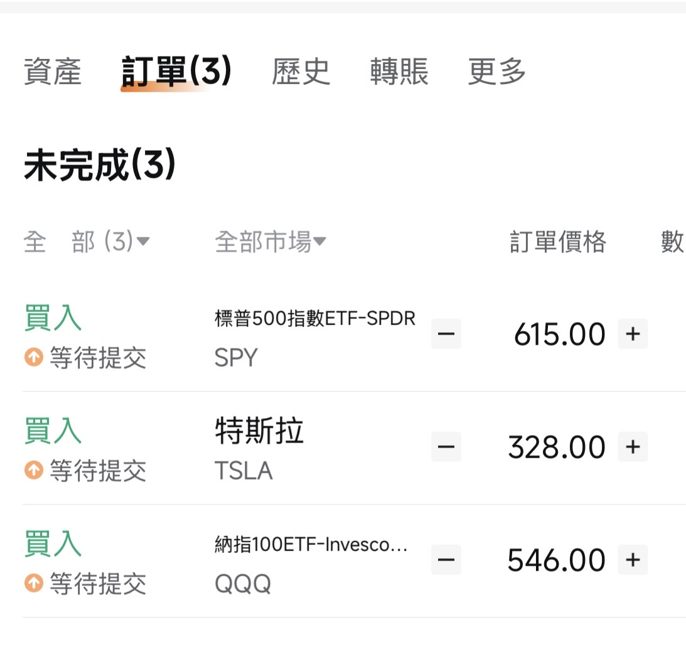Select the 訂單(3) tab
This screenshot has height=671, width=686.
176,71
